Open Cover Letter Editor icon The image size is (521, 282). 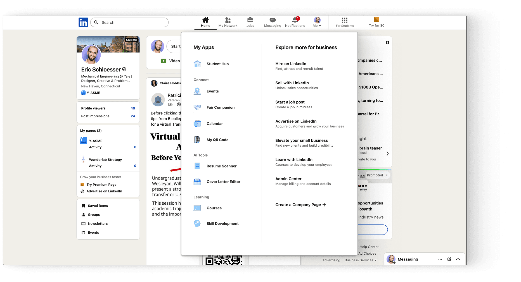(x=197, y=182)
